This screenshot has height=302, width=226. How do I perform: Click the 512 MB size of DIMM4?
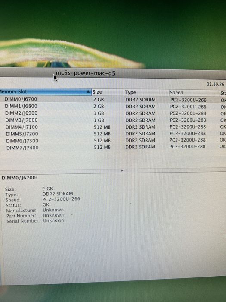point(102,127)
